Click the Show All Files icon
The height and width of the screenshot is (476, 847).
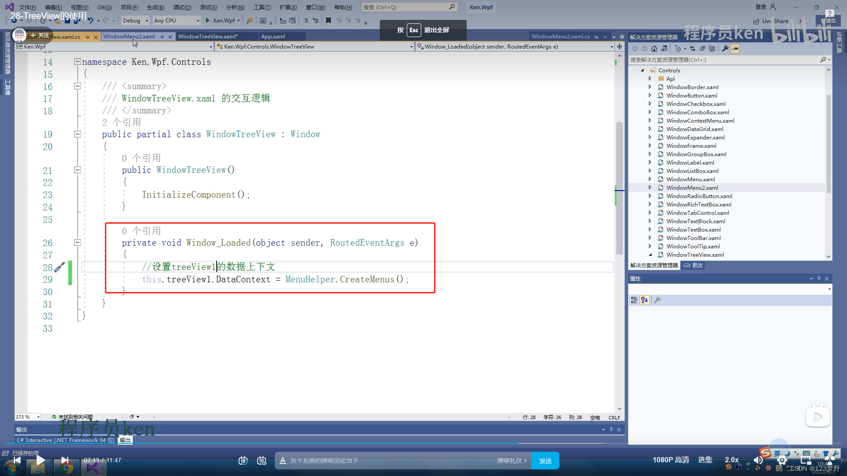712,49
